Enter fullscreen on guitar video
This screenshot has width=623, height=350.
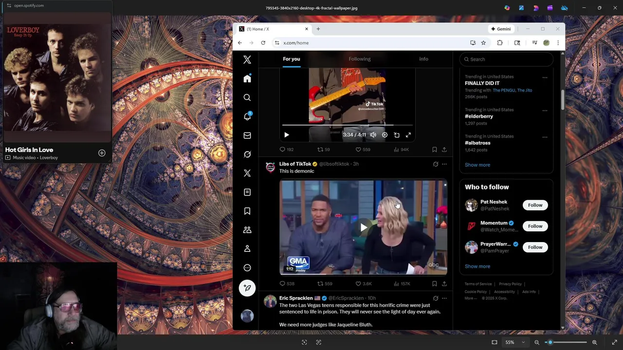click(x=408, y=135)
